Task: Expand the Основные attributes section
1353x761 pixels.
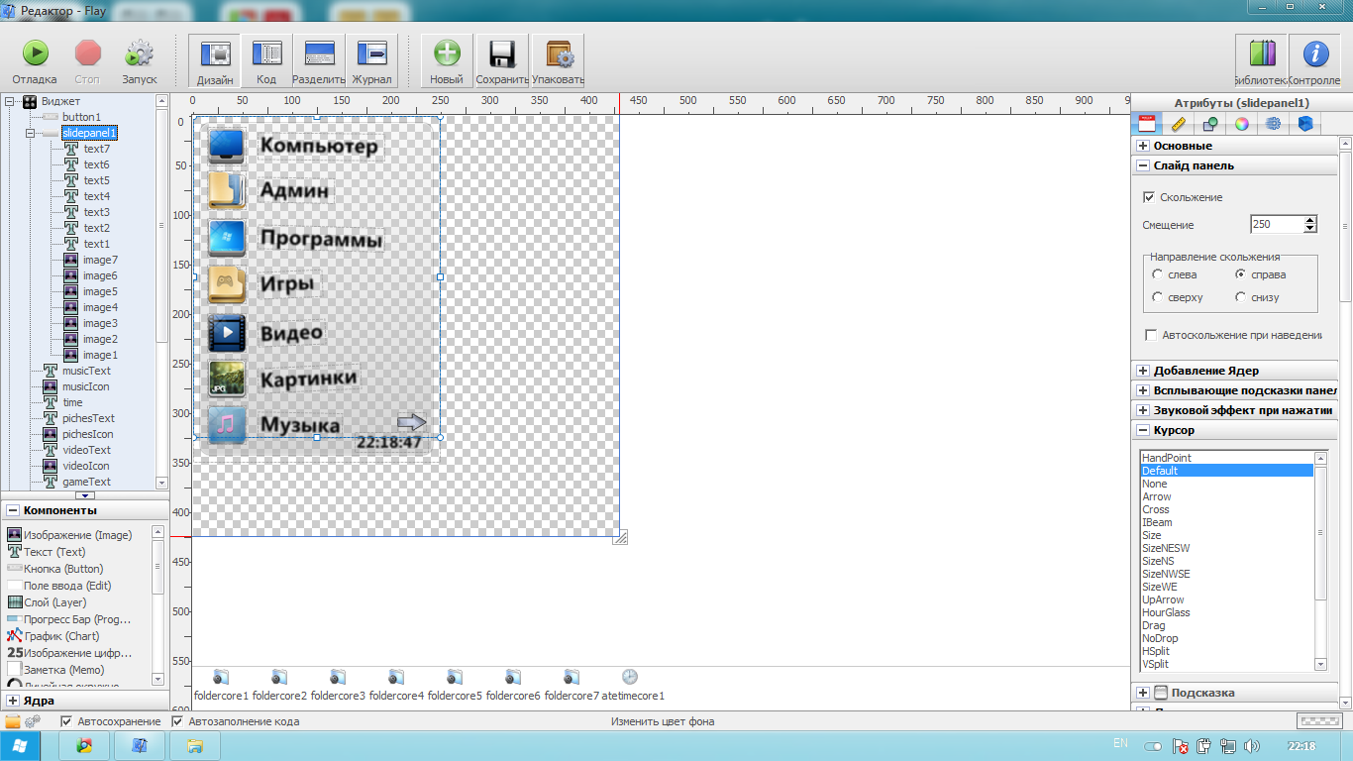Action: (x=1143, y=147)
